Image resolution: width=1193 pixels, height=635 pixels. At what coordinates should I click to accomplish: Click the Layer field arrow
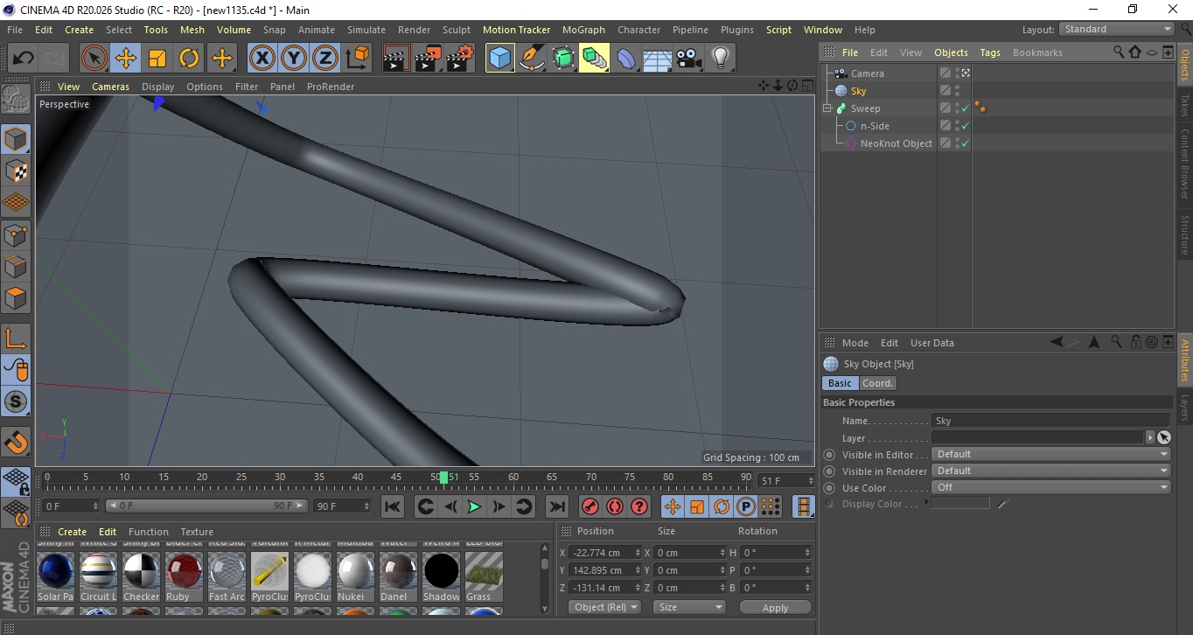point(1149,437)
